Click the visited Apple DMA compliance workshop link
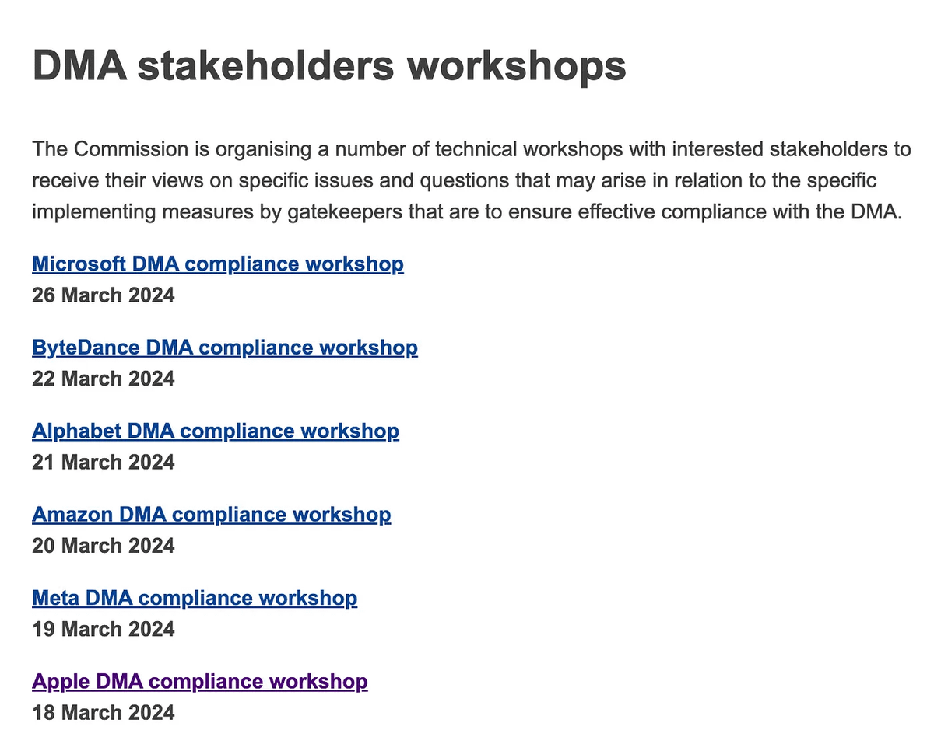The image size is (934, 744). point(200,682)
